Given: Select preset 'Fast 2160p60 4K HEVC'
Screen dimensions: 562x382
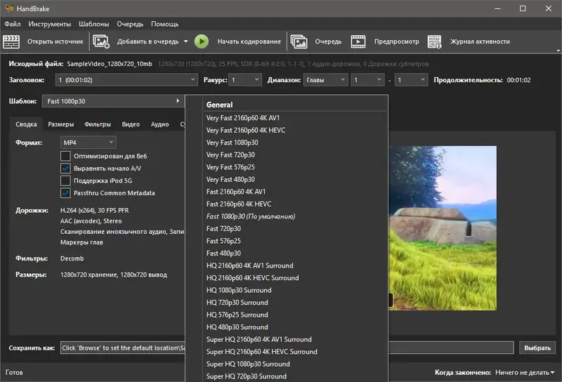Looking at the screenshot, I should (239, 204).
